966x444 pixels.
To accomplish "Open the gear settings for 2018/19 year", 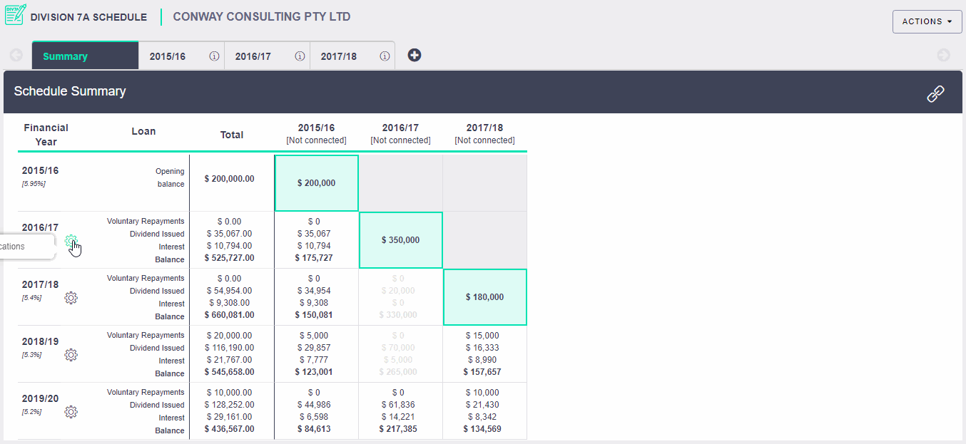I will click(71, 355).
